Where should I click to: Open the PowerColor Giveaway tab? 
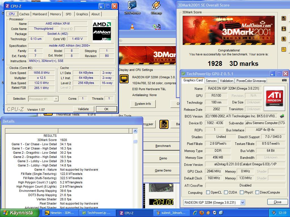(x=251, y=81)
